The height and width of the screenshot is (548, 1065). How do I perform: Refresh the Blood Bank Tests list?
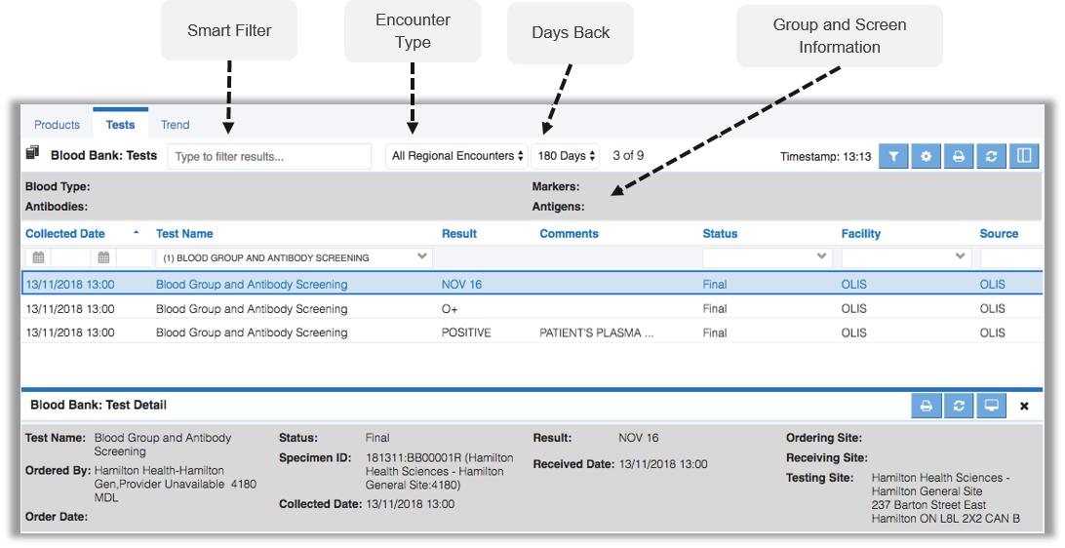(991, 156)
